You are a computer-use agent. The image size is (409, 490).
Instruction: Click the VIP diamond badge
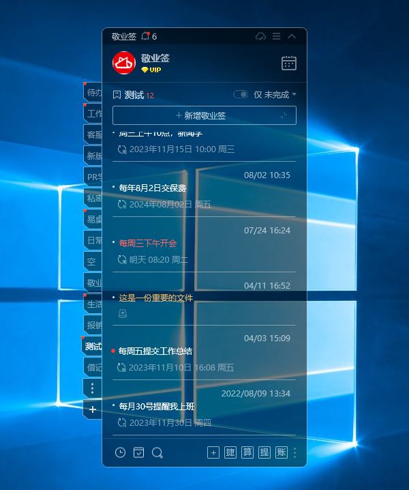click(151, 70)
